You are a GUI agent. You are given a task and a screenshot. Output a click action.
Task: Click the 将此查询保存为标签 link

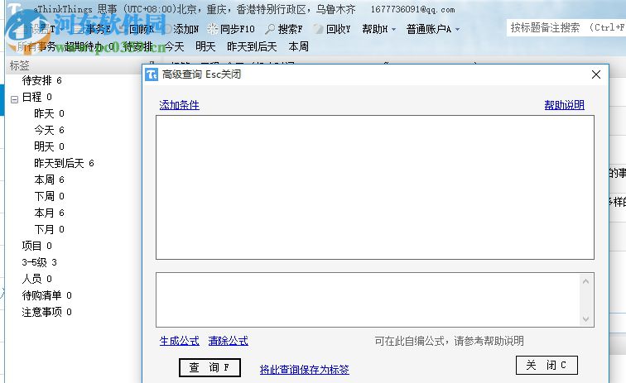304,370
